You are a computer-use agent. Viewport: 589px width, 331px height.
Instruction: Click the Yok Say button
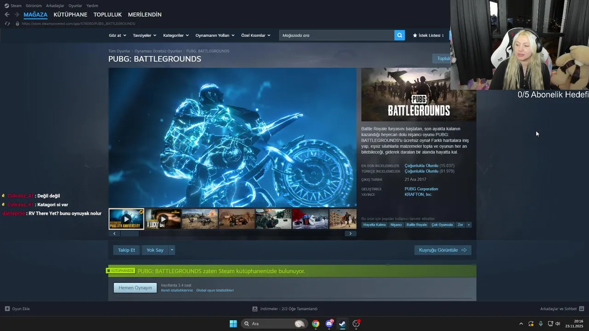click(155, 250)
